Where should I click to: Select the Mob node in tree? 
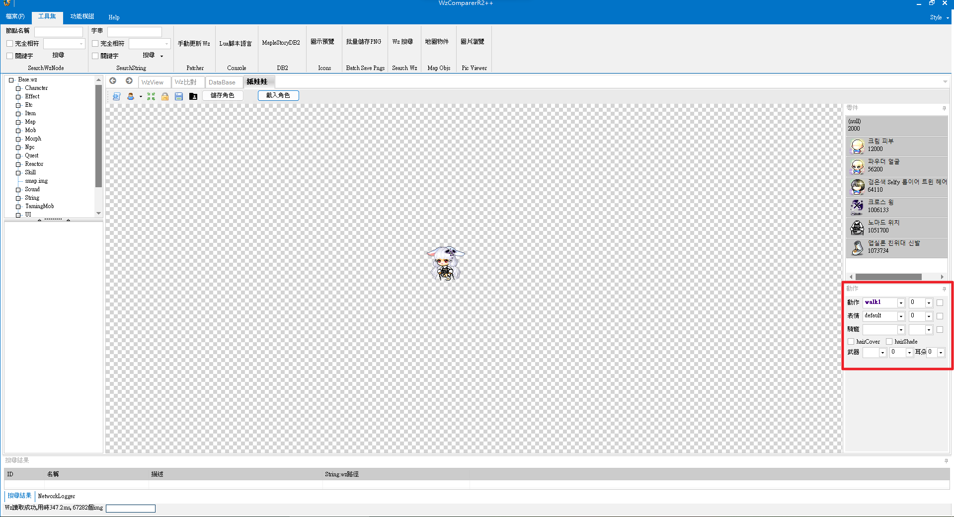[30, 131]
